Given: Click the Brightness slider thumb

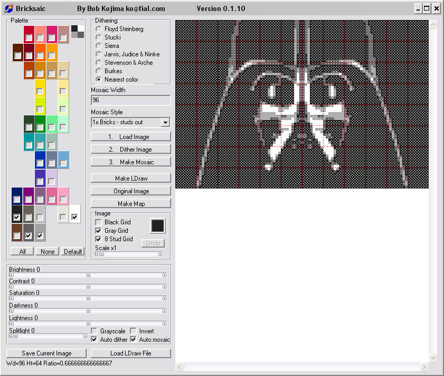Looking at the screenshot, I should pyautogui.click(x=88, y=275).
